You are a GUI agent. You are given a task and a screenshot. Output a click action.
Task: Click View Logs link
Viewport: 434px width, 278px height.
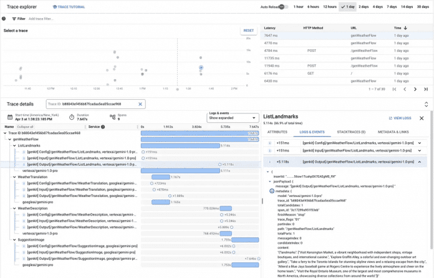coord(399,118)
